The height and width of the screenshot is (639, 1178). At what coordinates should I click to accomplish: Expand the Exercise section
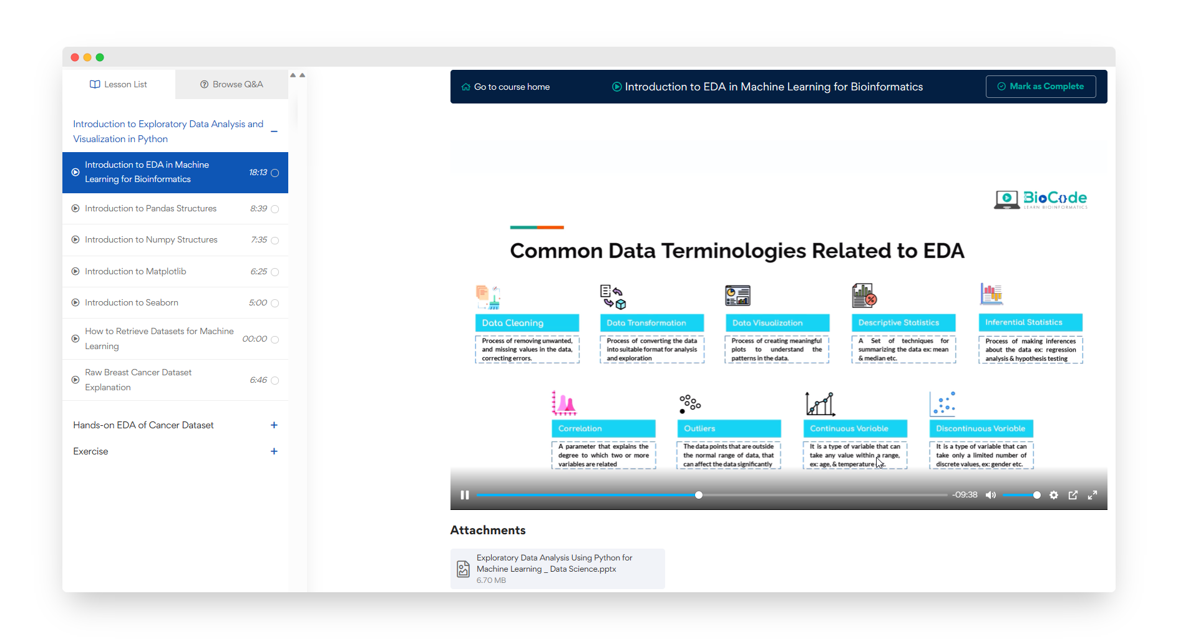[274, 451]
